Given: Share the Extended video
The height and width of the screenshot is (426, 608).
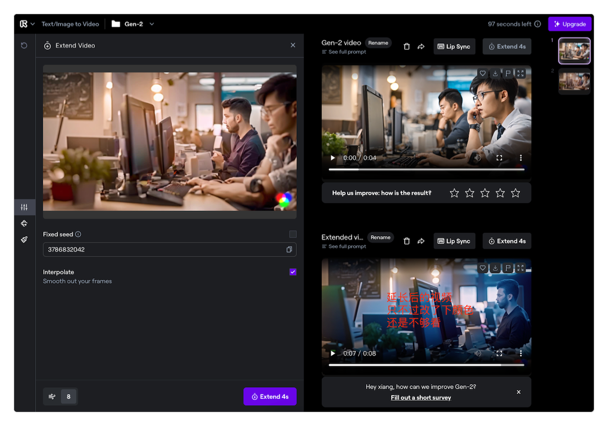Looking at the screenshot, I should click(421, 241).
